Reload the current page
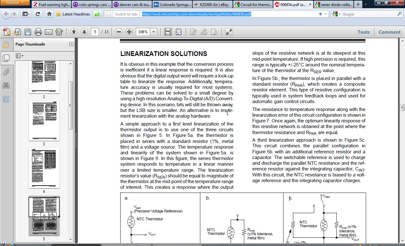Image resolution: width=405 pixels, height=246 pixels. coord(38,14)
